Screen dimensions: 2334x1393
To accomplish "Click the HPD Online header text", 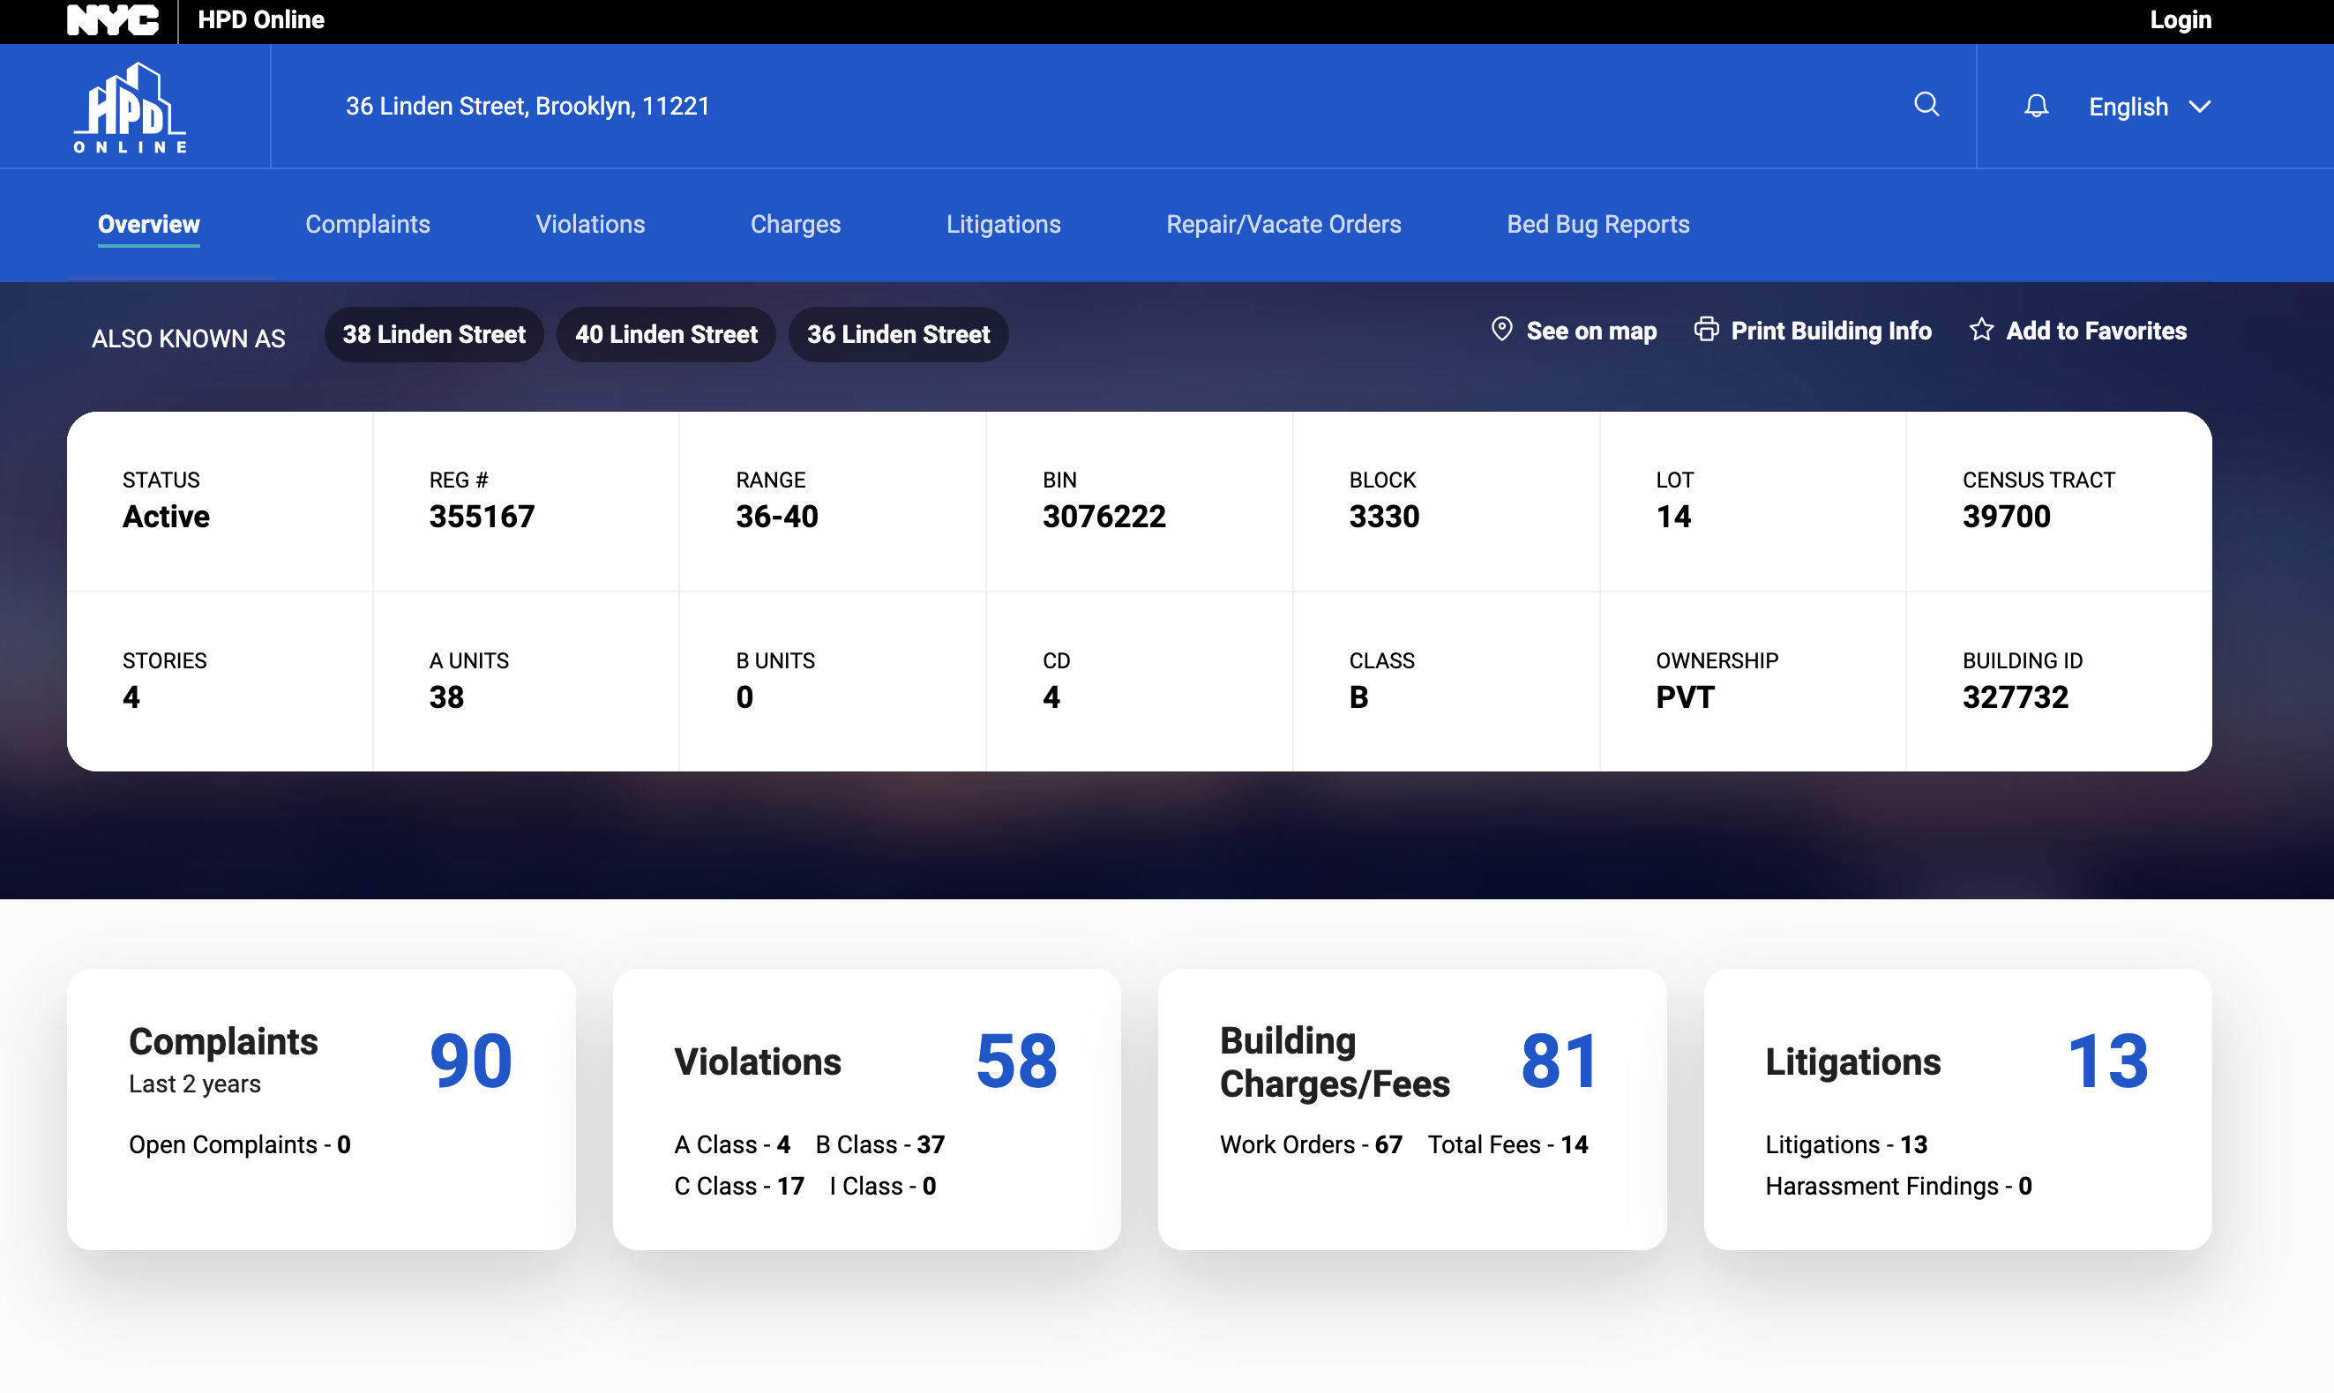I will pyautogui.click(x=261, y=19).
